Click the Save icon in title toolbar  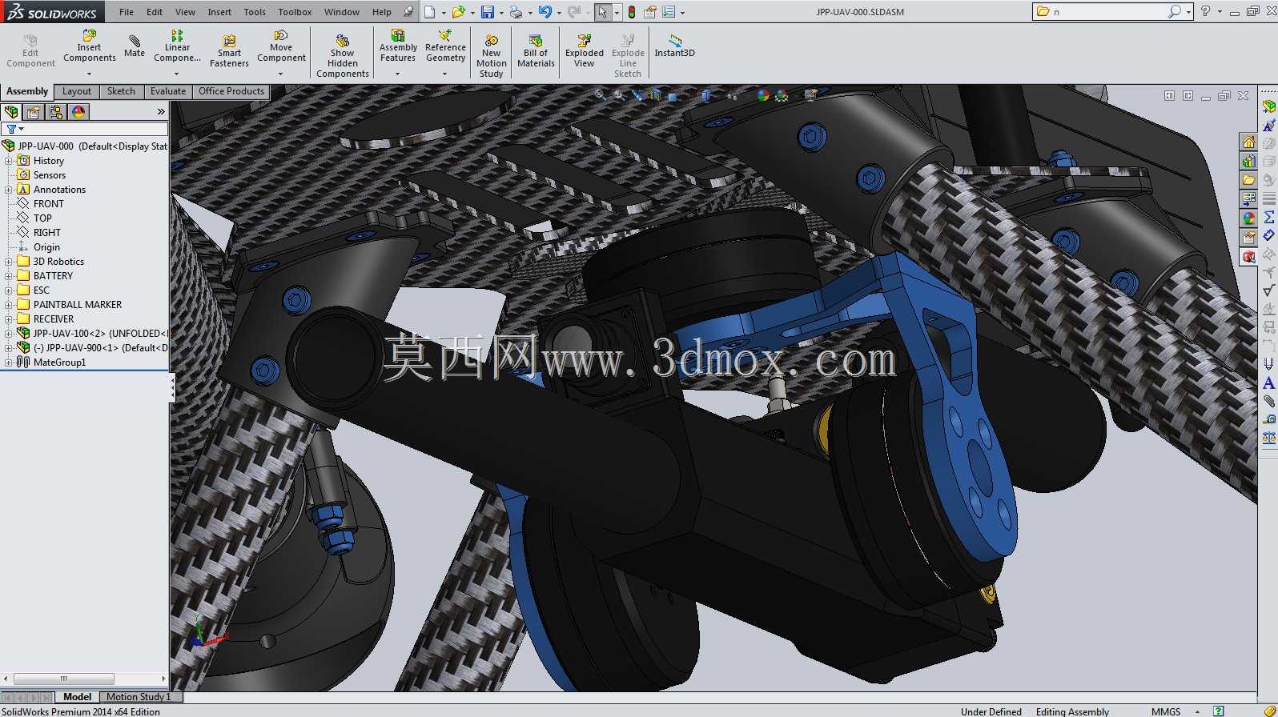(x=488, y=12)
